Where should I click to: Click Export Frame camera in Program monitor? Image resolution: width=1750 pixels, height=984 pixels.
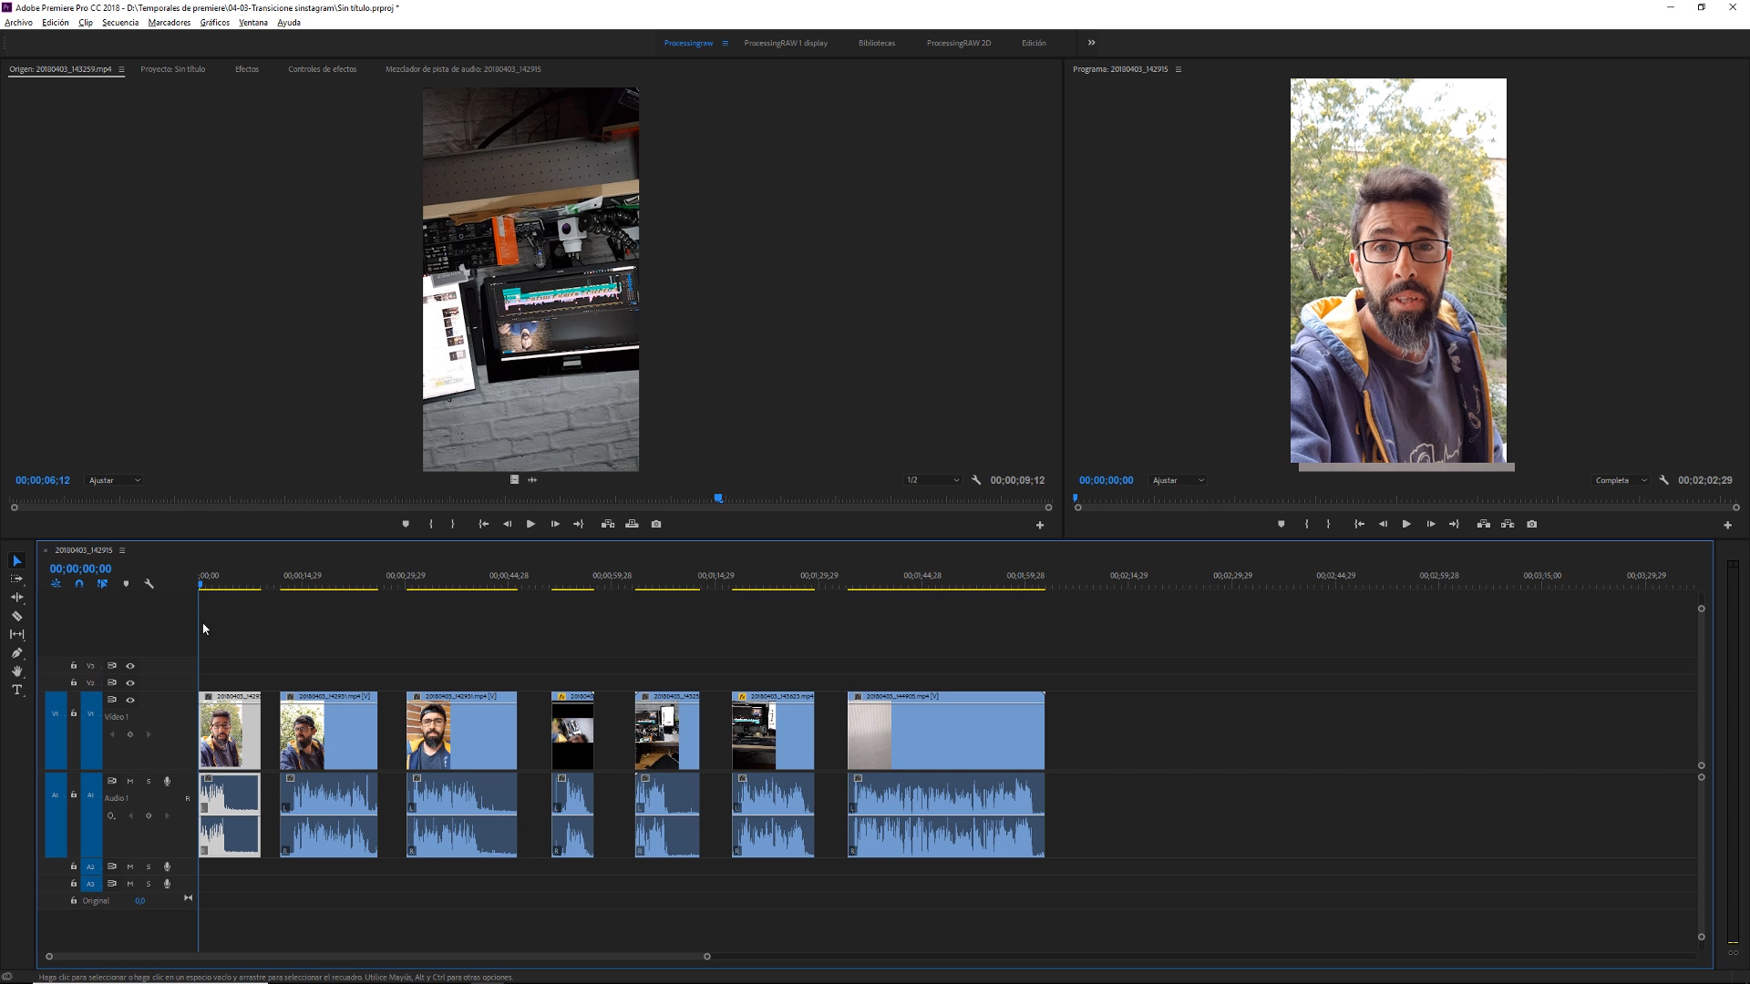[x=1531, y=524]
